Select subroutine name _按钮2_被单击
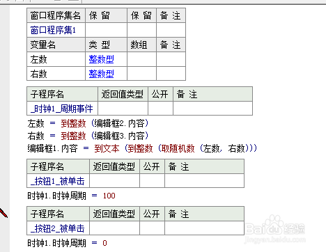326x252 pixels. 58,228
